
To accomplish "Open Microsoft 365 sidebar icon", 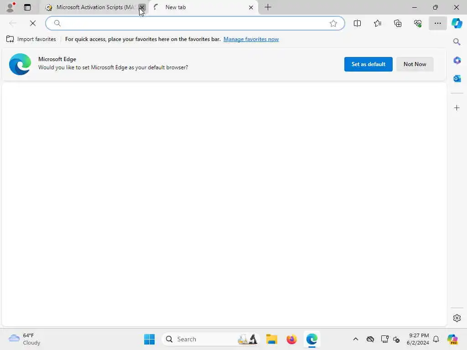I will coord(457,61).
